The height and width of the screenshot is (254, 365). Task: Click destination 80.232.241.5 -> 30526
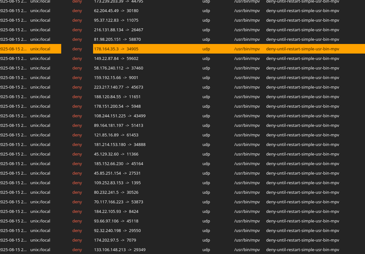[x=116, y=192]
